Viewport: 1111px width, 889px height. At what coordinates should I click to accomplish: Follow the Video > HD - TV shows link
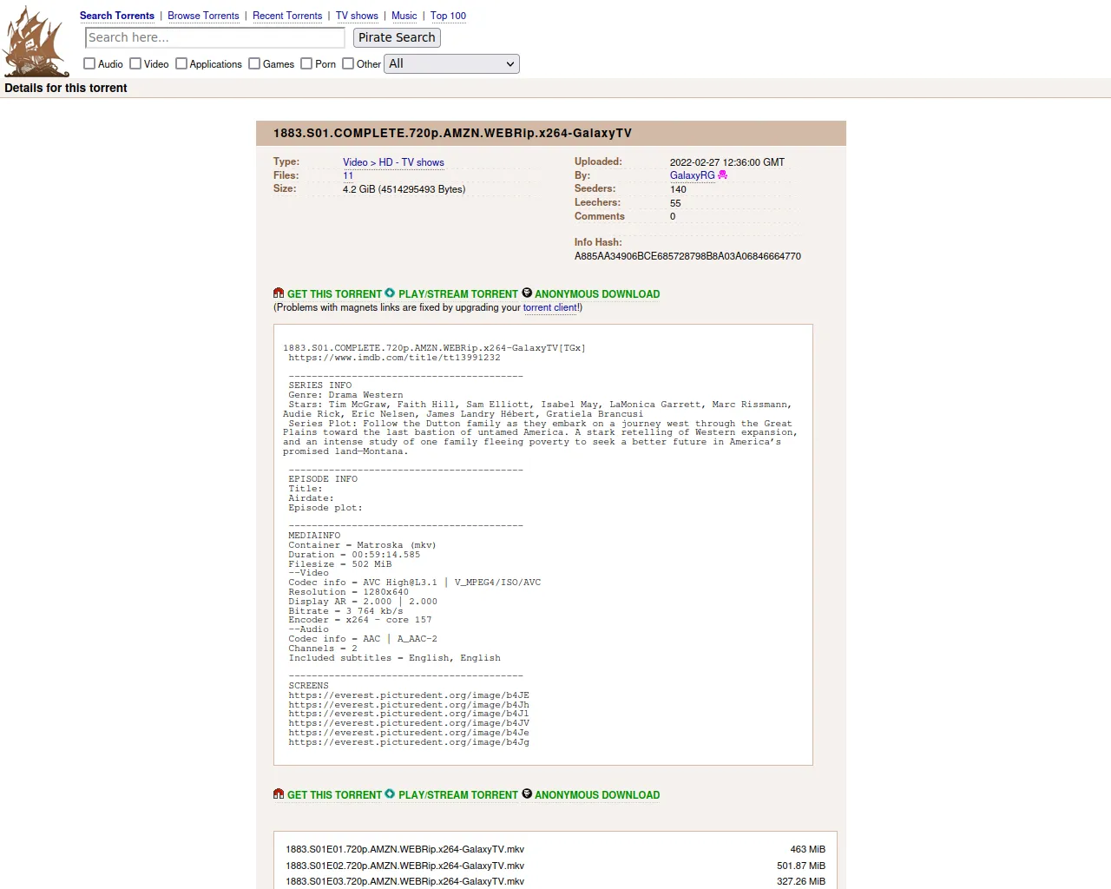(393, 162)
